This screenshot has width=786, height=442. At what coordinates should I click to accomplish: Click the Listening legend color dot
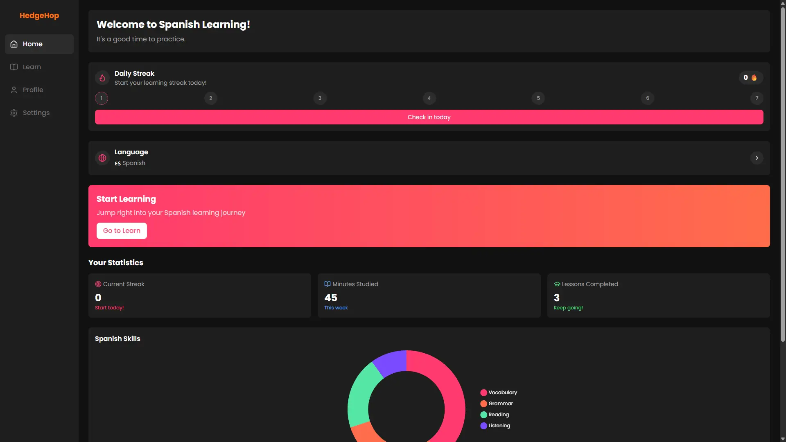(x=484, y=426)
